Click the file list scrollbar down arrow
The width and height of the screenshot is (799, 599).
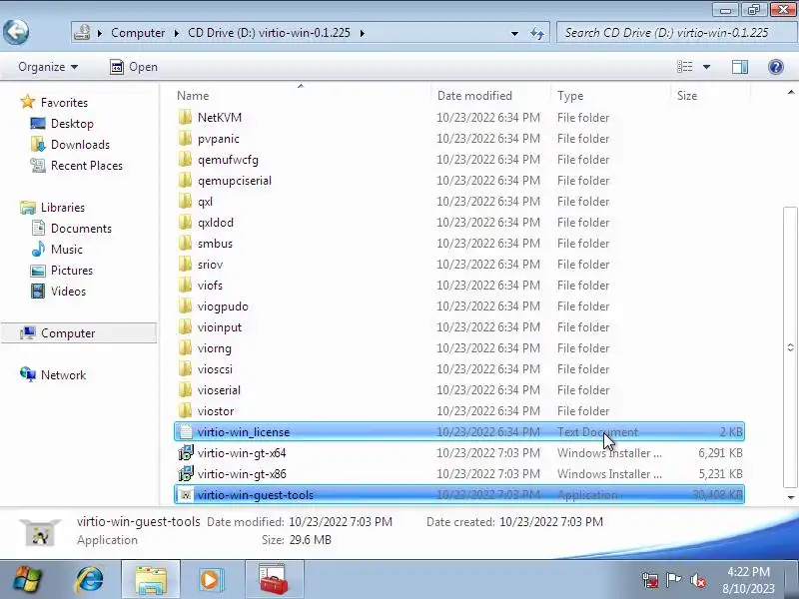click(x=791, y=497)
